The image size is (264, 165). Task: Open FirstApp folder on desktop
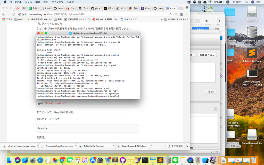point(229,14)
